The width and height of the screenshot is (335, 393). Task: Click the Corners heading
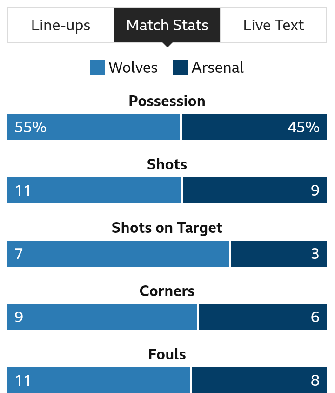[x=167, y=291]
